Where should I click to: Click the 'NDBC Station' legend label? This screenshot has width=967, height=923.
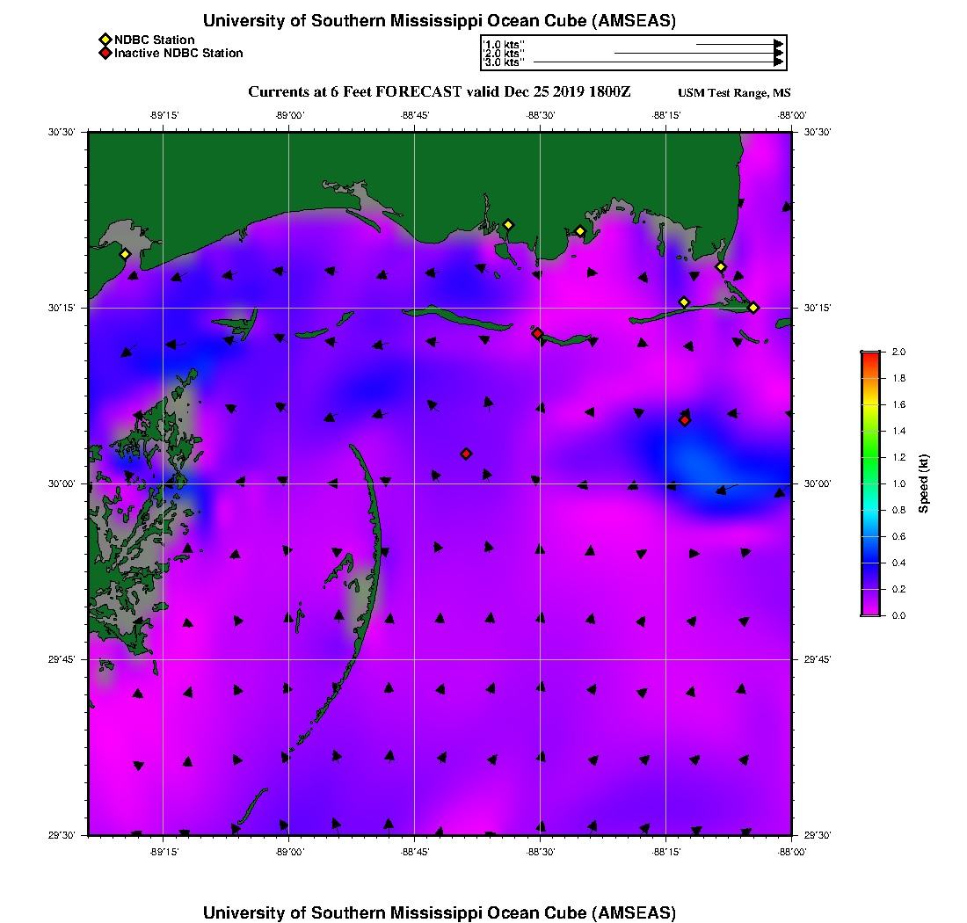click(155, 40)
